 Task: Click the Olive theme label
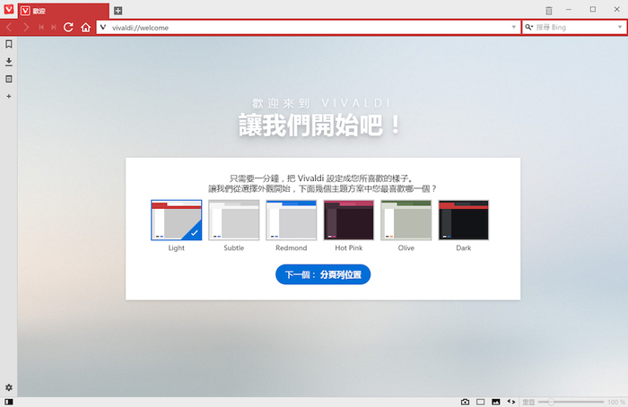point(406,247)
